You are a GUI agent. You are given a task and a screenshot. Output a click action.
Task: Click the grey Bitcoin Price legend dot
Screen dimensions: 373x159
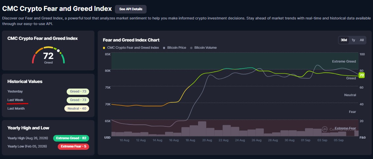(x=164, y=48)
